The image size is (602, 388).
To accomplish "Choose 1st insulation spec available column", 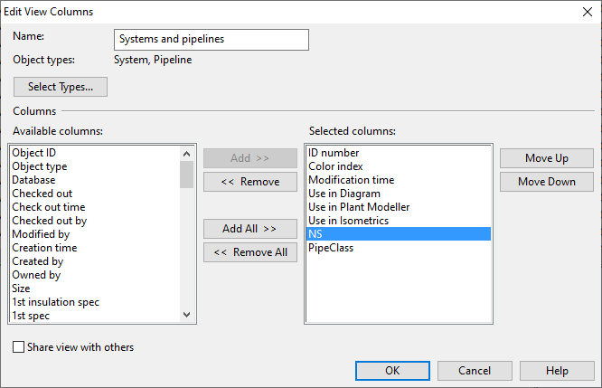I will (55, 302).
